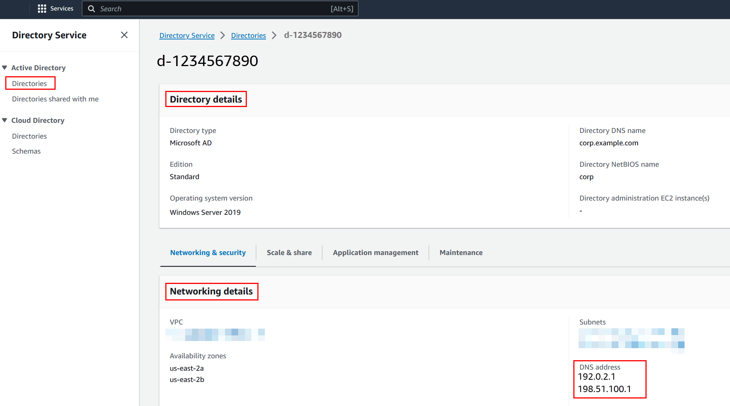The height and width of the screenshot is (406, 730).
Task: Select the Scale & share tab
Action: pos(289,252)
